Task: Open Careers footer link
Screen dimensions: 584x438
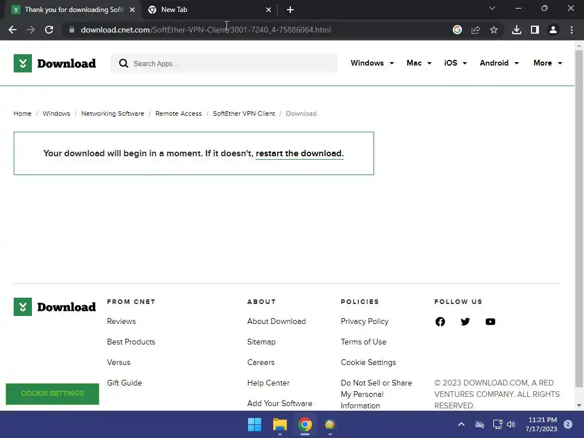Action: coord(261,362)
